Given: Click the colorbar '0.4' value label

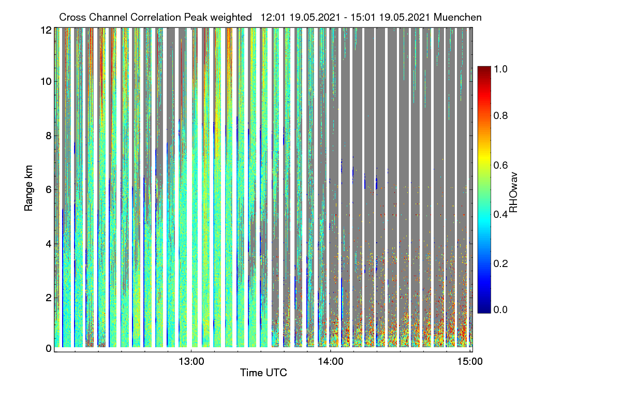Looking at the screenshot, I should coord(501,214).
